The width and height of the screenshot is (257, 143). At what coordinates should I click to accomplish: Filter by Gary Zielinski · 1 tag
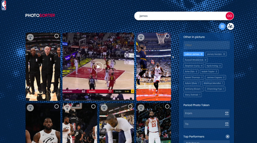[x=192, y=95]
